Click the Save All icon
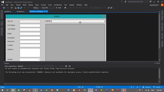Screen dimensions: 164x92 click(x=21, y=8)
